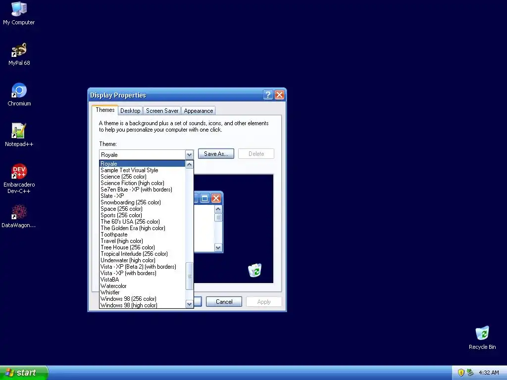
Task: Click the Save As... button
Action: point(216,154)
